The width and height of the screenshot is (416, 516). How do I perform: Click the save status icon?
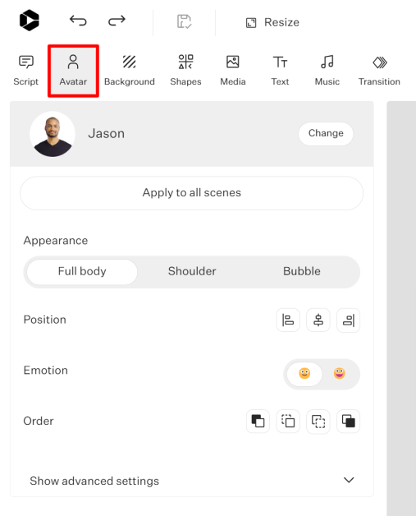(184, 21)
